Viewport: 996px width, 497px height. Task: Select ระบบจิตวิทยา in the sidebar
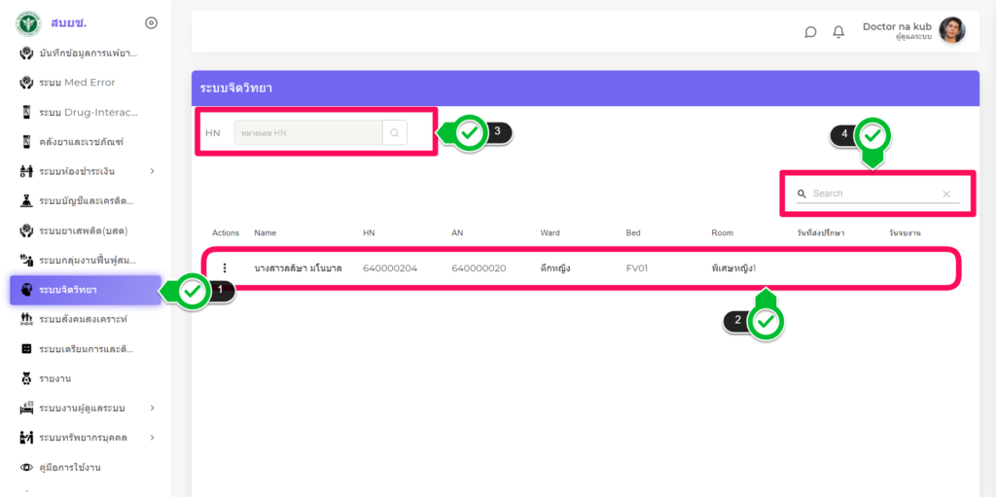68,290
